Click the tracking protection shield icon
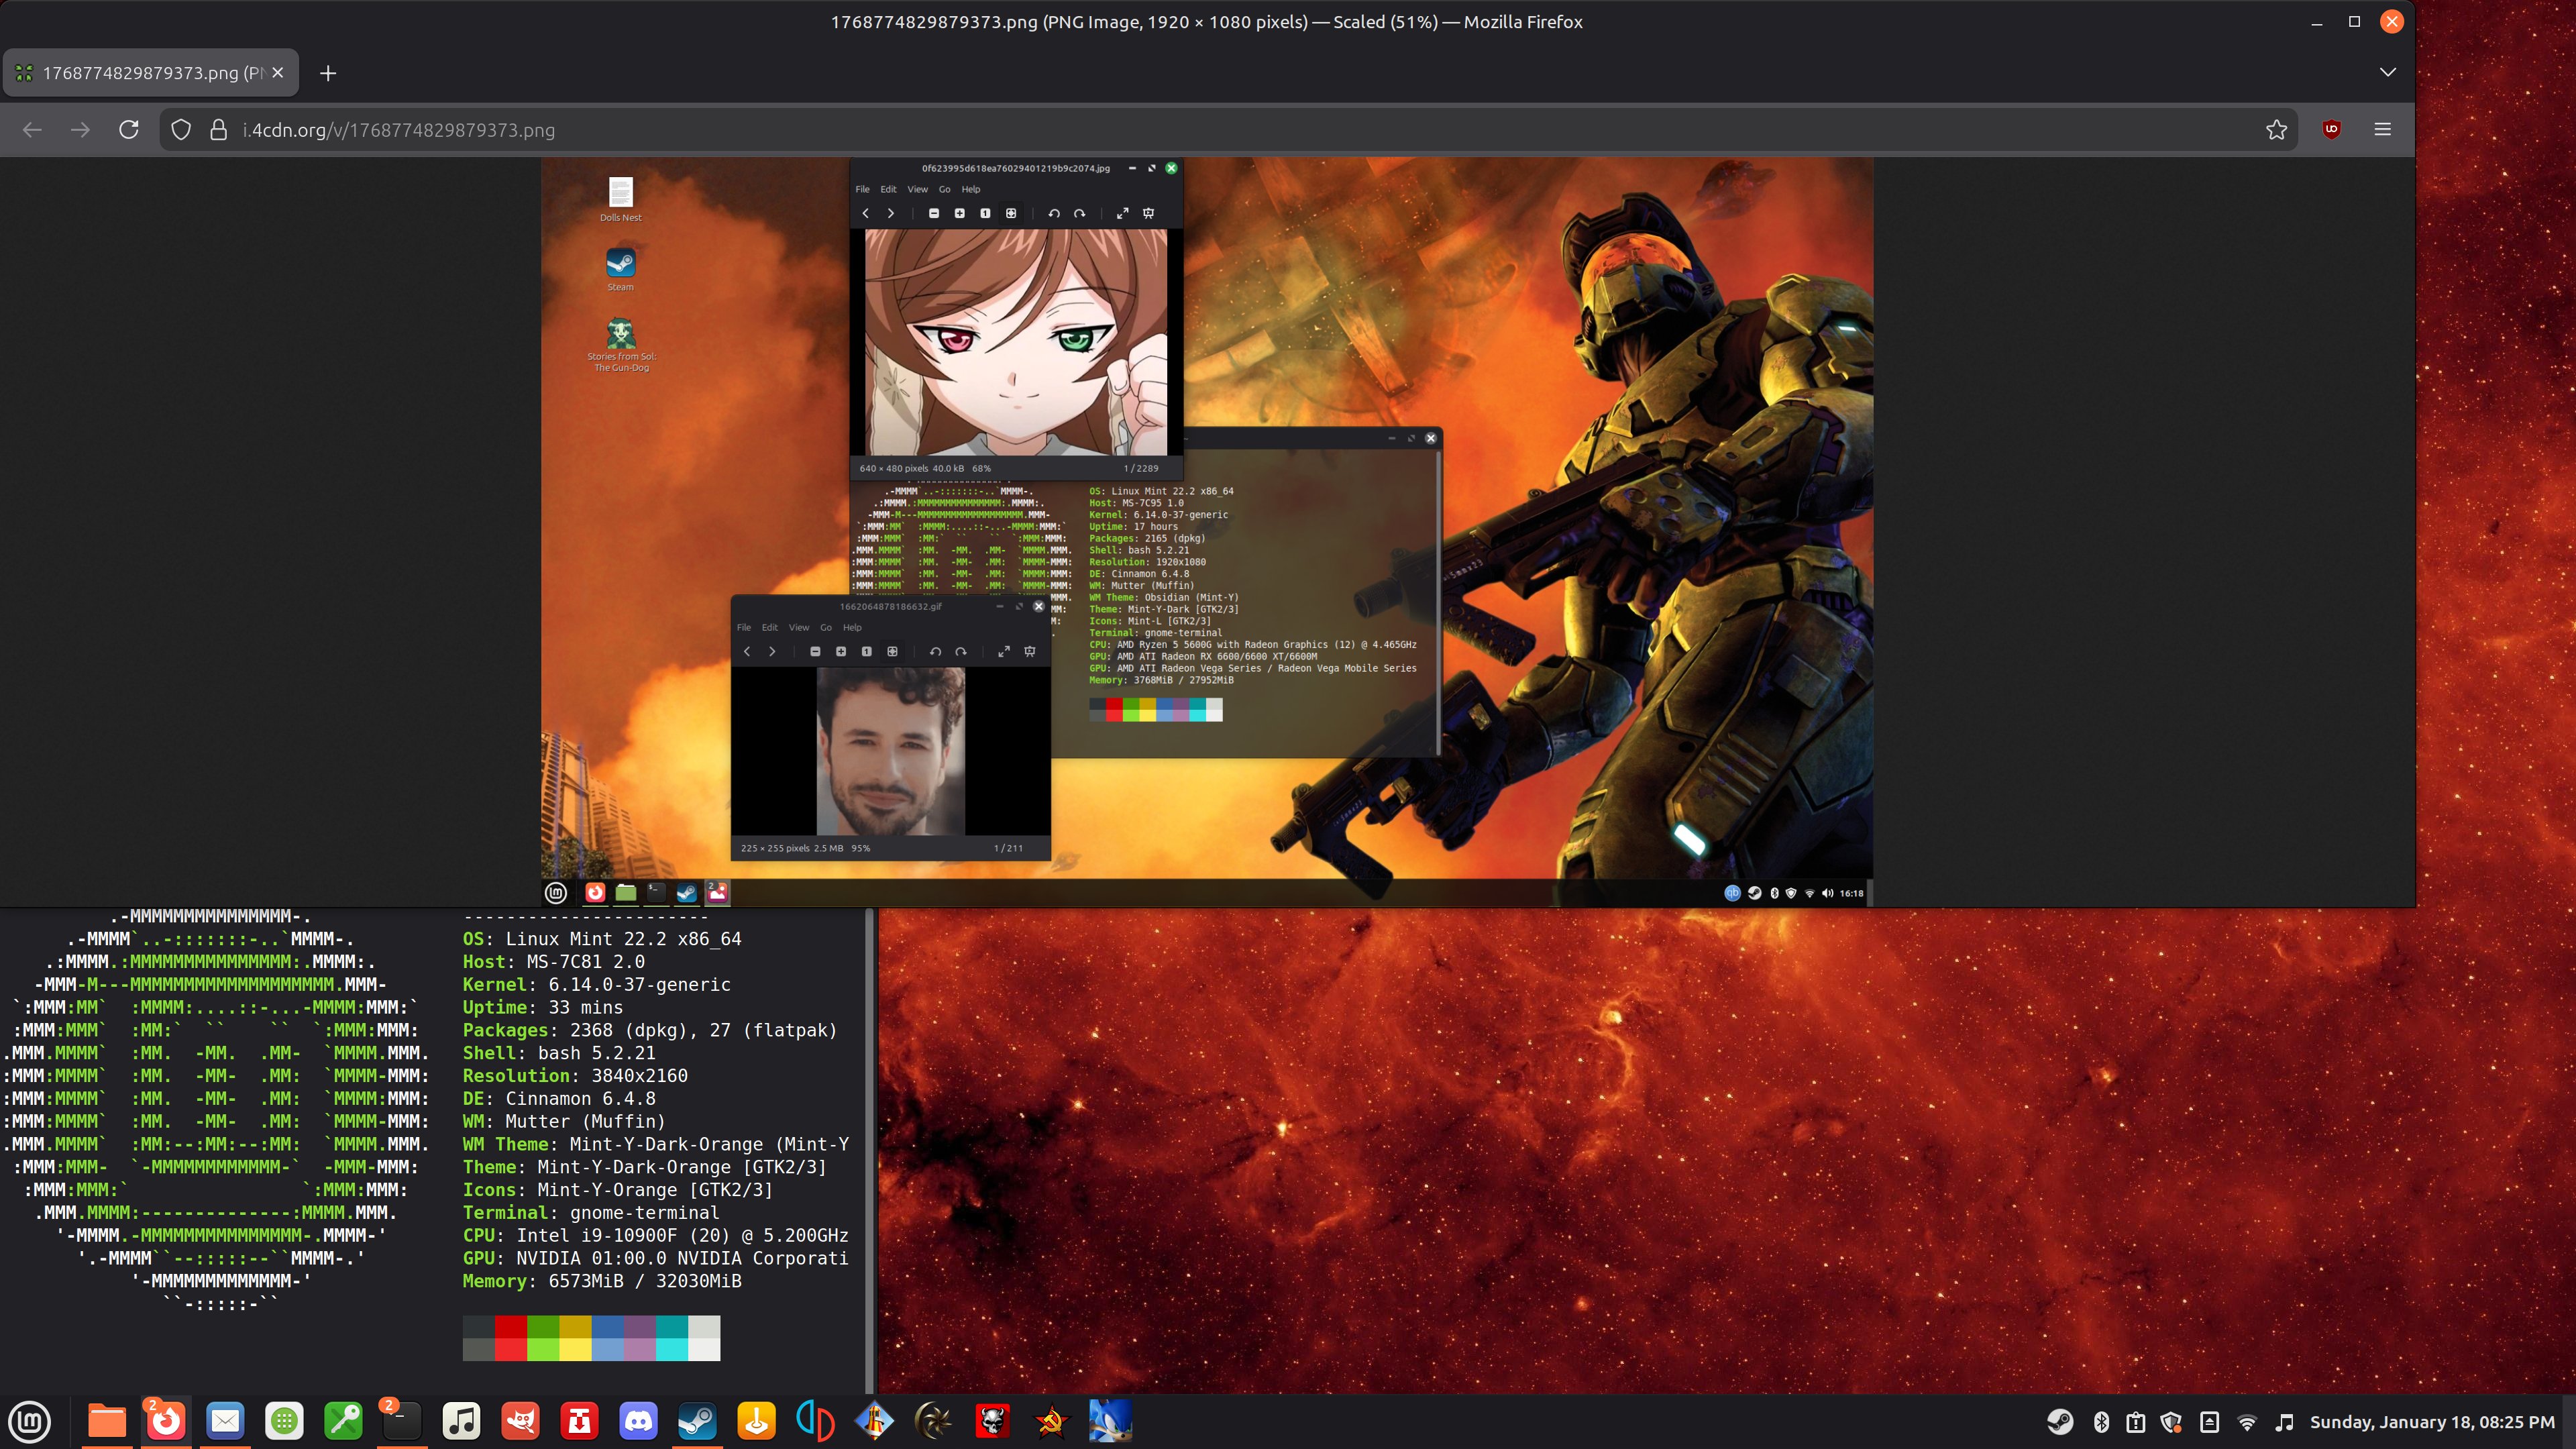2576x1449 pixels. pyautogui.click(x=181, y=130)
